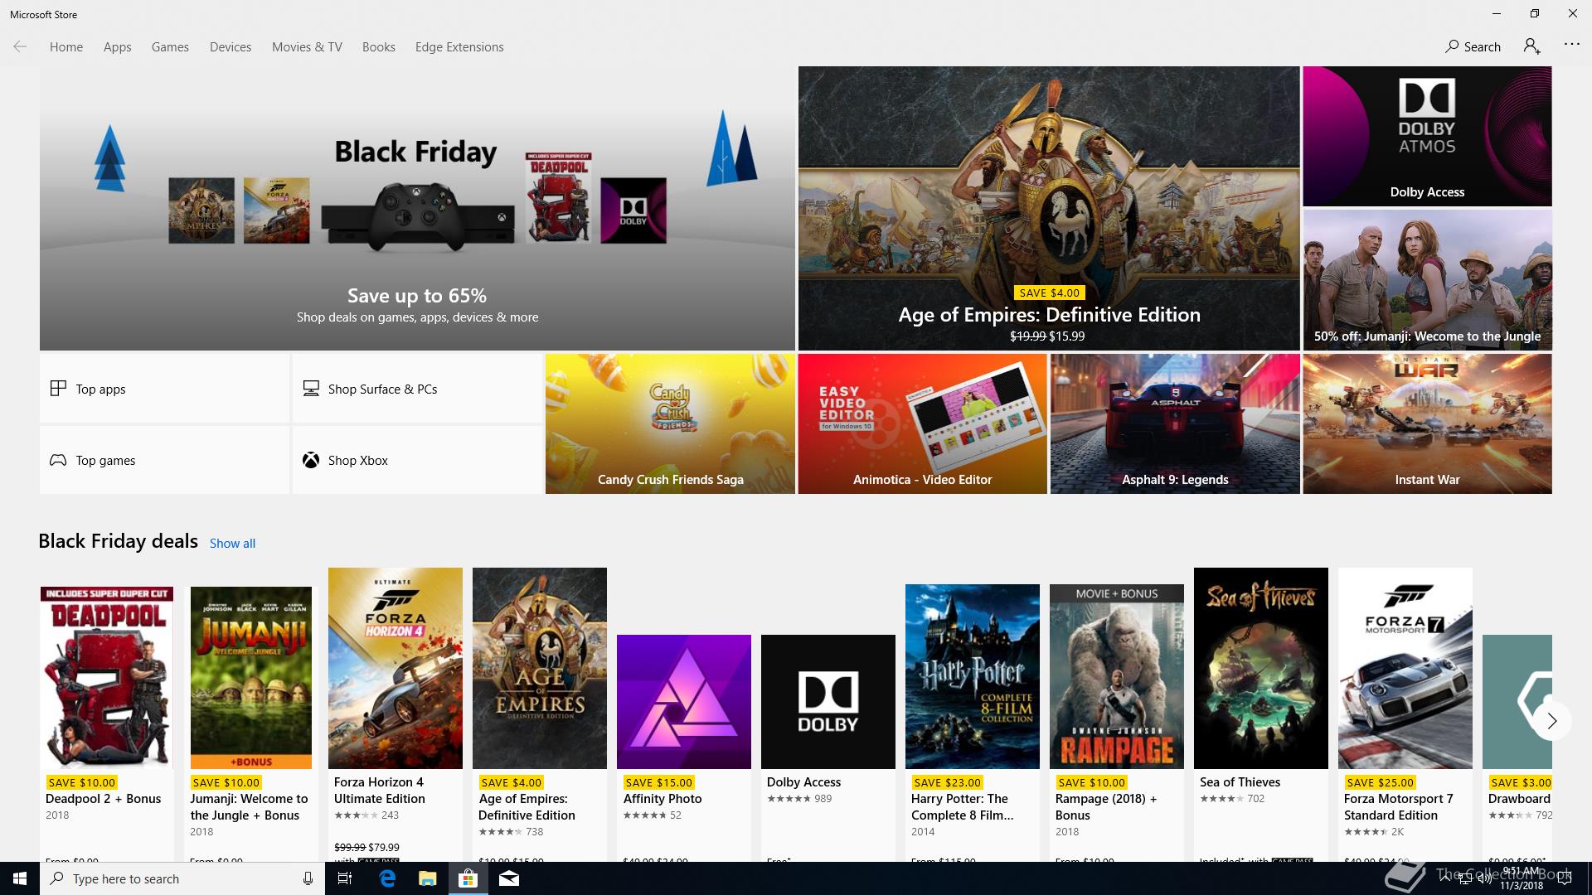The image size is (1592, 895).
Task: Open the Jumanji 50% off featured tile
Action: [x=1427, y=280]
